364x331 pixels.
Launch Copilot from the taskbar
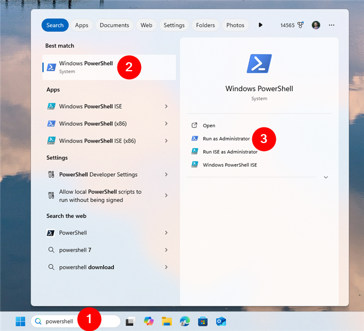tap(148, 321)
